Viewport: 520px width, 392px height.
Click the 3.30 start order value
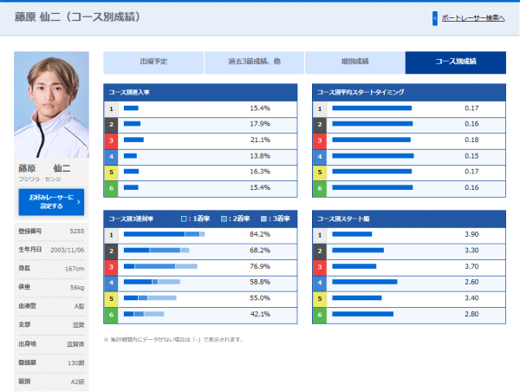click(471, 251)
